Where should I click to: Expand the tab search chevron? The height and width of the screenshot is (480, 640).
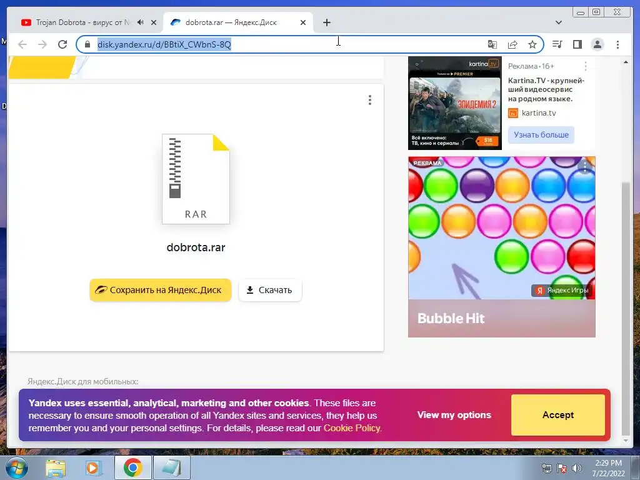(x=559, y=22)
